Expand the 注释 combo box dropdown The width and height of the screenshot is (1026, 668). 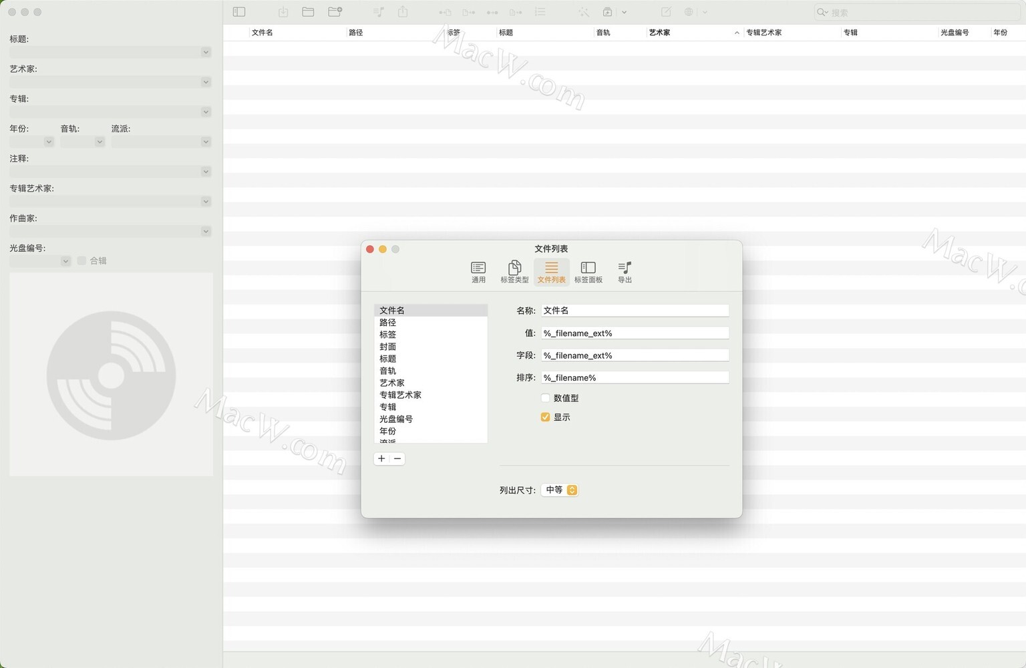[x=206, y=172]
